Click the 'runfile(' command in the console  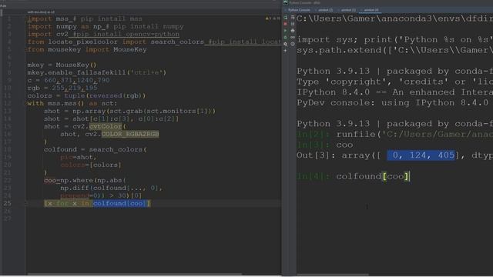[x=358, y=134]
